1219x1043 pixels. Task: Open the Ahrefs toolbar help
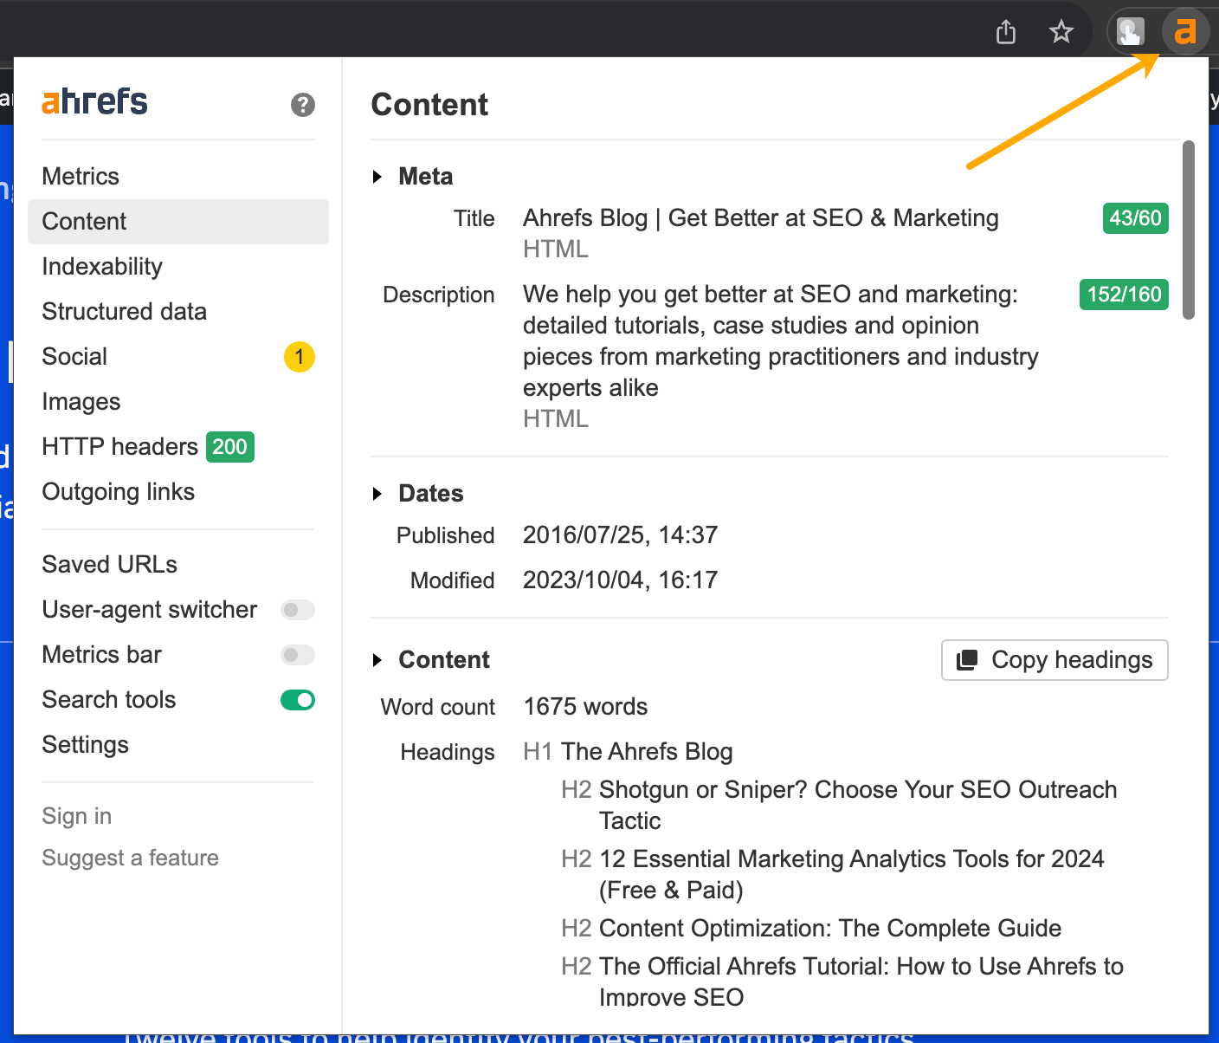(301, 105)
